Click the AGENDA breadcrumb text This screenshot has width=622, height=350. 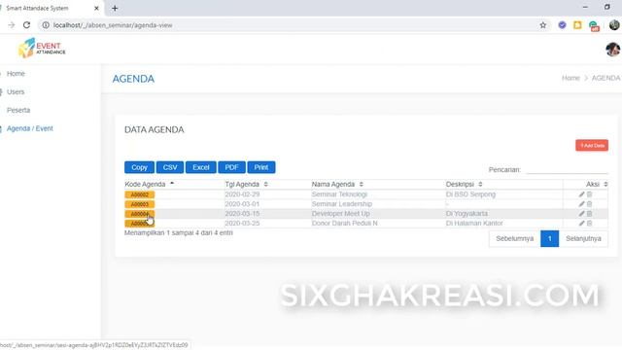pyautogui.click(x=605, y=78)
